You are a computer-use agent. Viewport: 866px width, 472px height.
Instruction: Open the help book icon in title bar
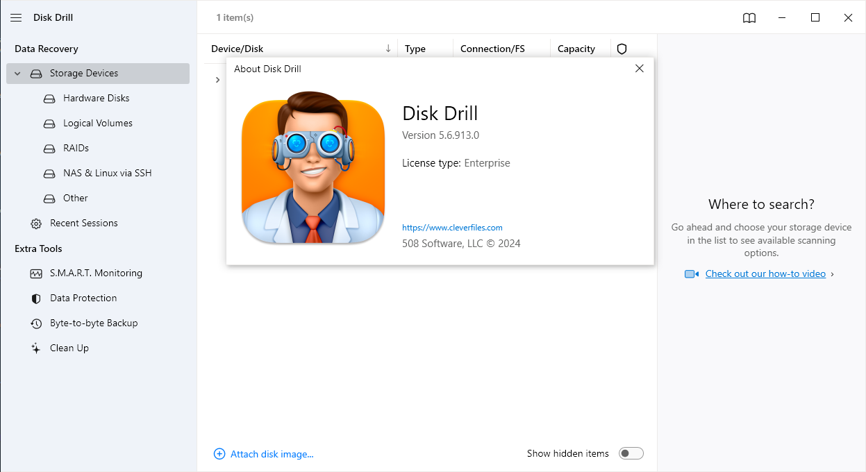[x=749, y=18]
